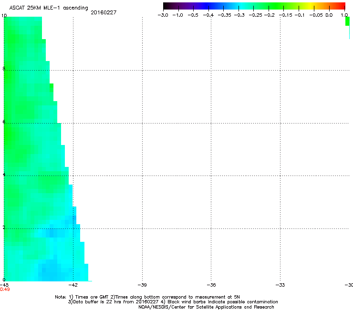Image resolution: width=353 pixels, height=310 pixels.
Task: Click the blue data area near latitude 0
Action: tap(51, 270)
